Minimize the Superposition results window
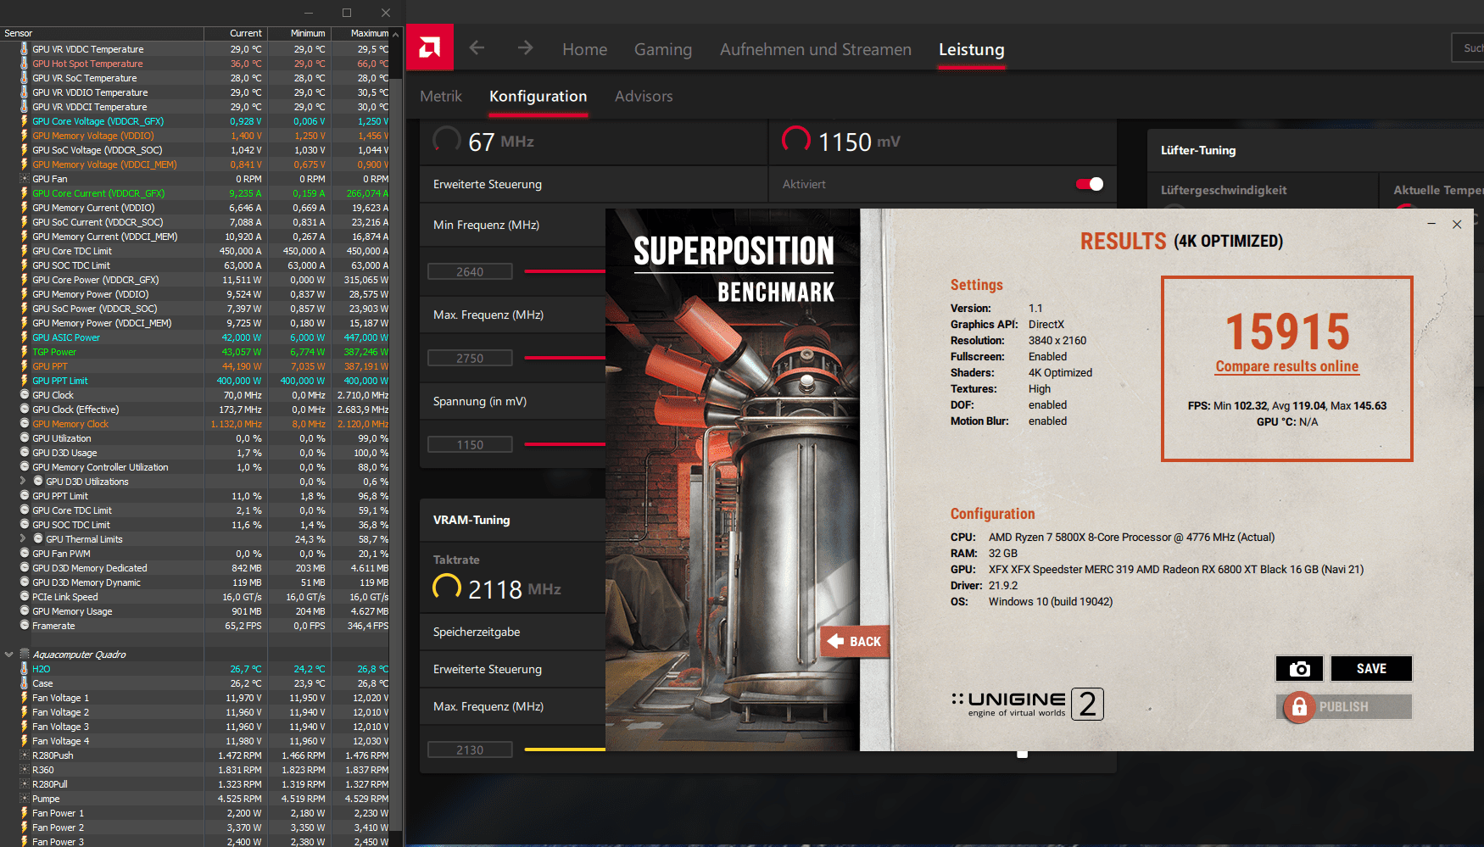1484x847 pixels. coord(1431,224)
